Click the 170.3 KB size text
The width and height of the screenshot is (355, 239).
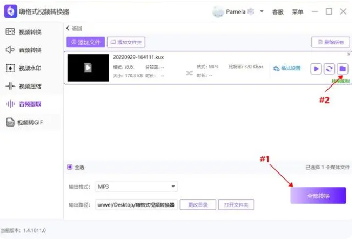133,76
